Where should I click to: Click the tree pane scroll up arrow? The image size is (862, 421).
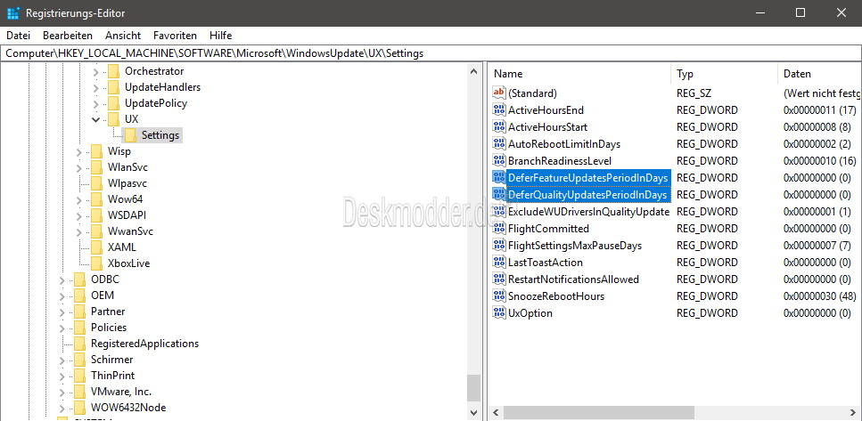click(474, 71)
